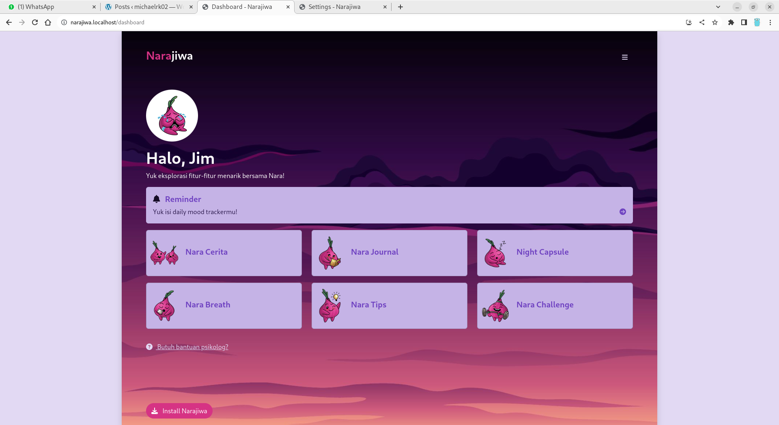779x425 pixels.
Task: Click the Nara Tips lightbulb onion icon
Action: tap(330, 306)
